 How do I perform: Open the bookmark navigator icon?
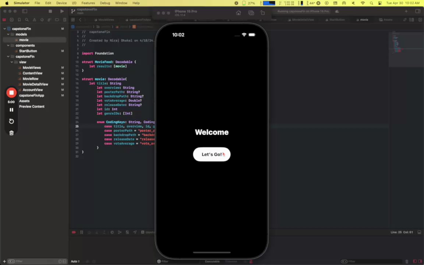19,20
